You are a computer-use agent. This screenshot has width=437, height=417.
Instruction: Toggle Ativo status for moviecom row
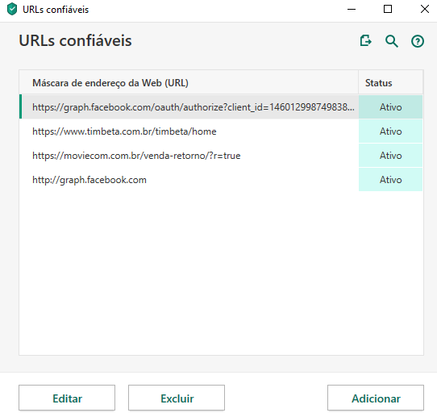[390, 156]
